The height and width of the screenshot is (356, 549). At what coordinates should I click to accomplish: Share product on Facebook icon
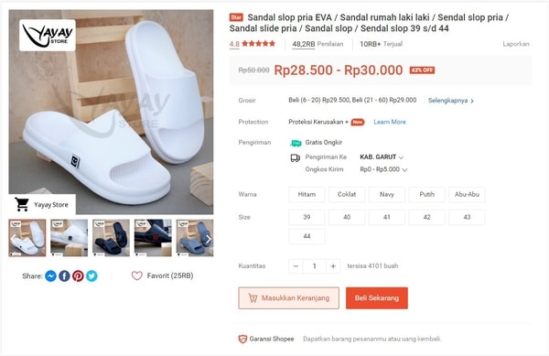(x=64, y=276)
